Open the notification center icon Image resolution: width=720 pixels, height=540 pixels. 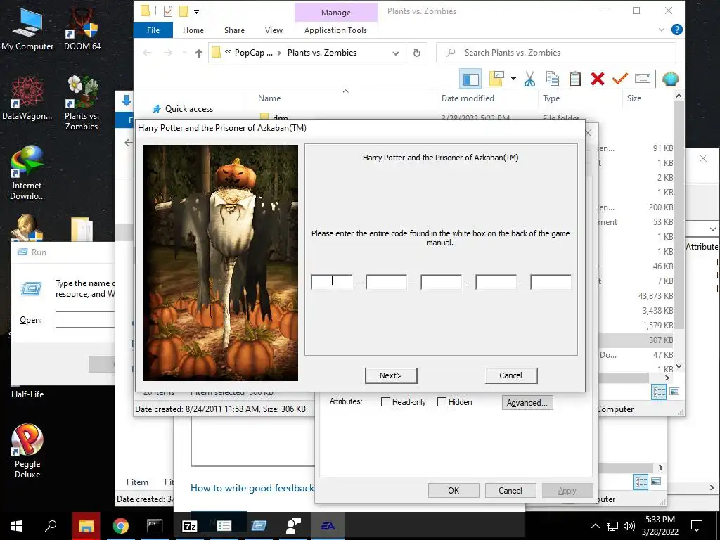tap(697, 526)
